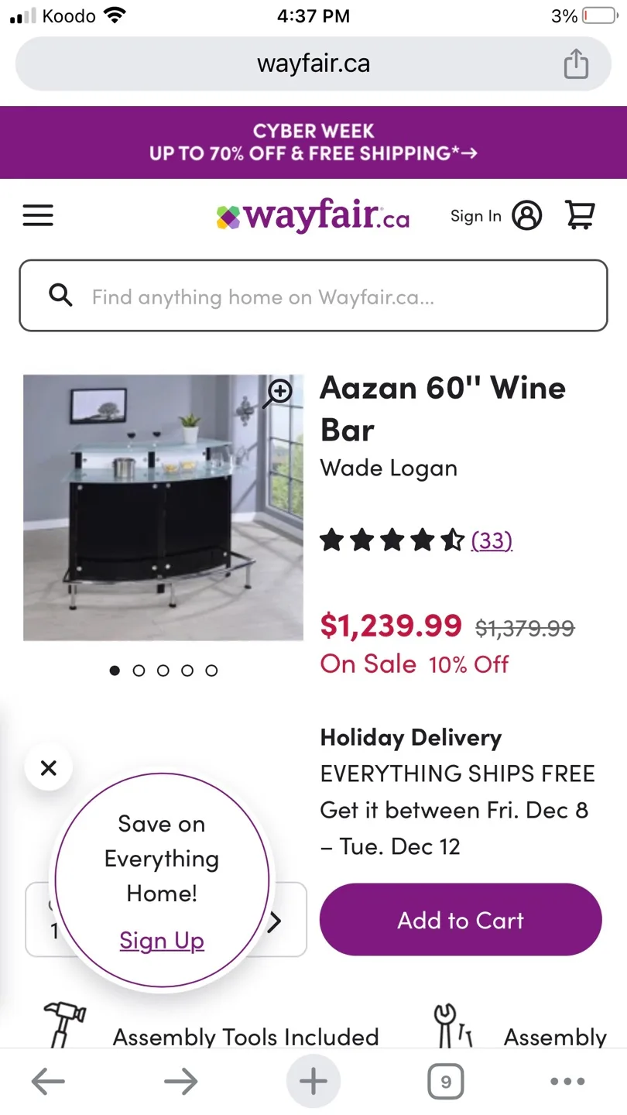Open the 33 customer reviews link
627x1115 pixels.
[492, 540]
